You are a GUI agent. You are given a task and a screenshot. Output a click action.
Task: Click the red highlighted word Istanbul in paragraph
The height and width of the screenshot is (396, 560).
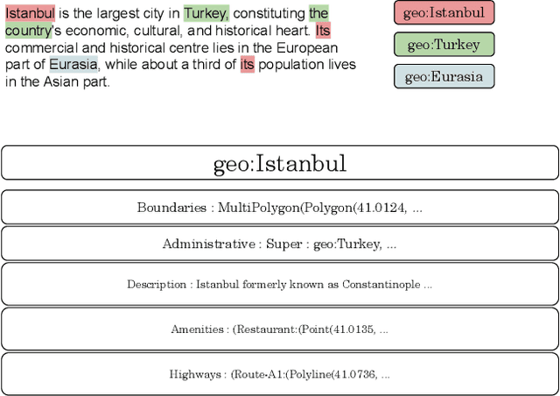coord(29,13)
